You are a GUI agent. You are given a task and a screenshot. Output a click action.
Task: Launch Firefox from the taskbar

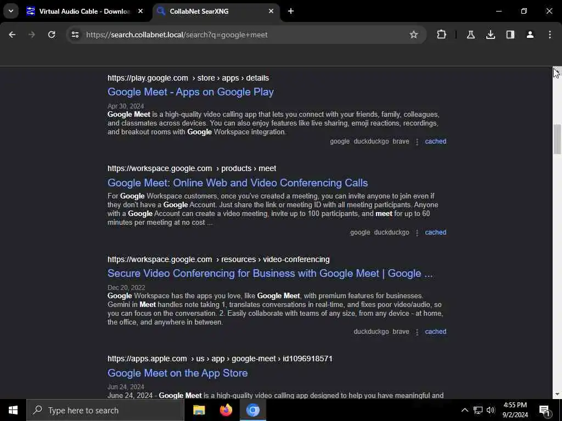[x=226, y=410]
